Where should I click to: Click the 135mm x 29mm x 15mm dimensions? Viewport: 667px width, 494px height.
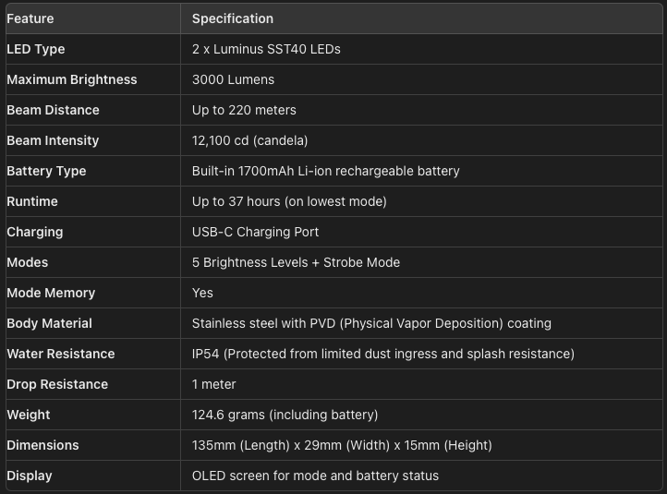point(342,445)
